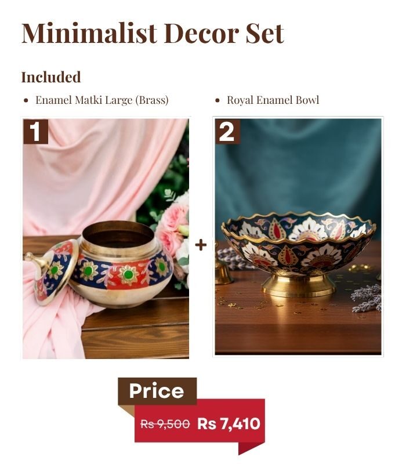Click the number 2 badge

(227, 132)
